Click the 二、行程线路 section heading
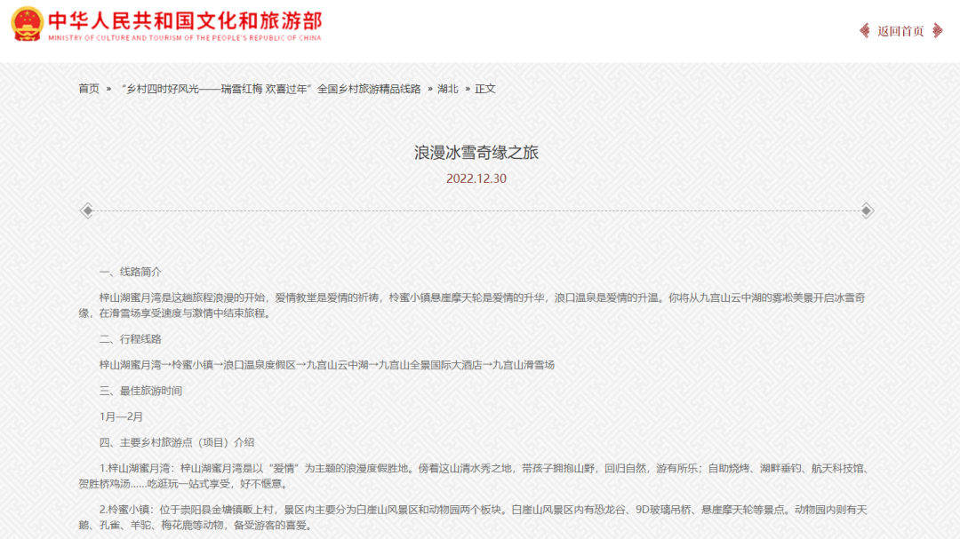960x539 pixels. coord(130,339)
